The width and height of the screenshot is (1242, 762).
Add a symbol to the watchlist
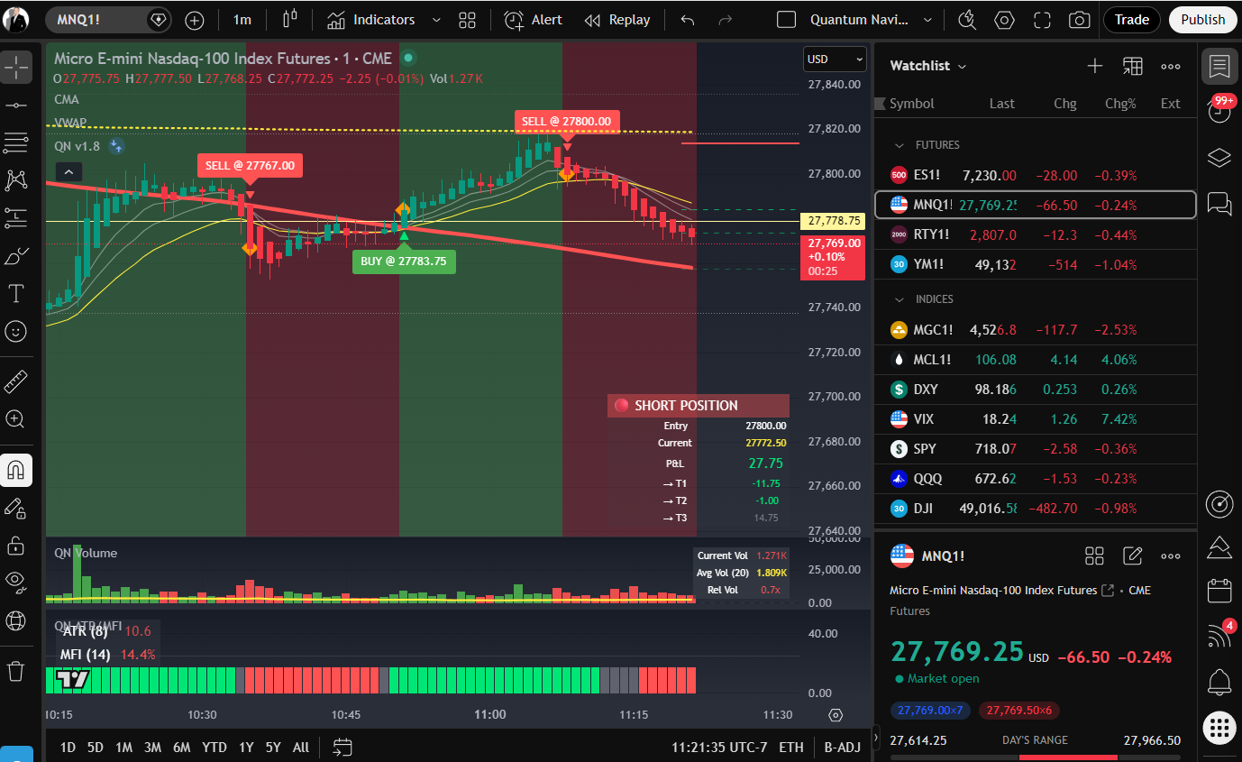1095,66
